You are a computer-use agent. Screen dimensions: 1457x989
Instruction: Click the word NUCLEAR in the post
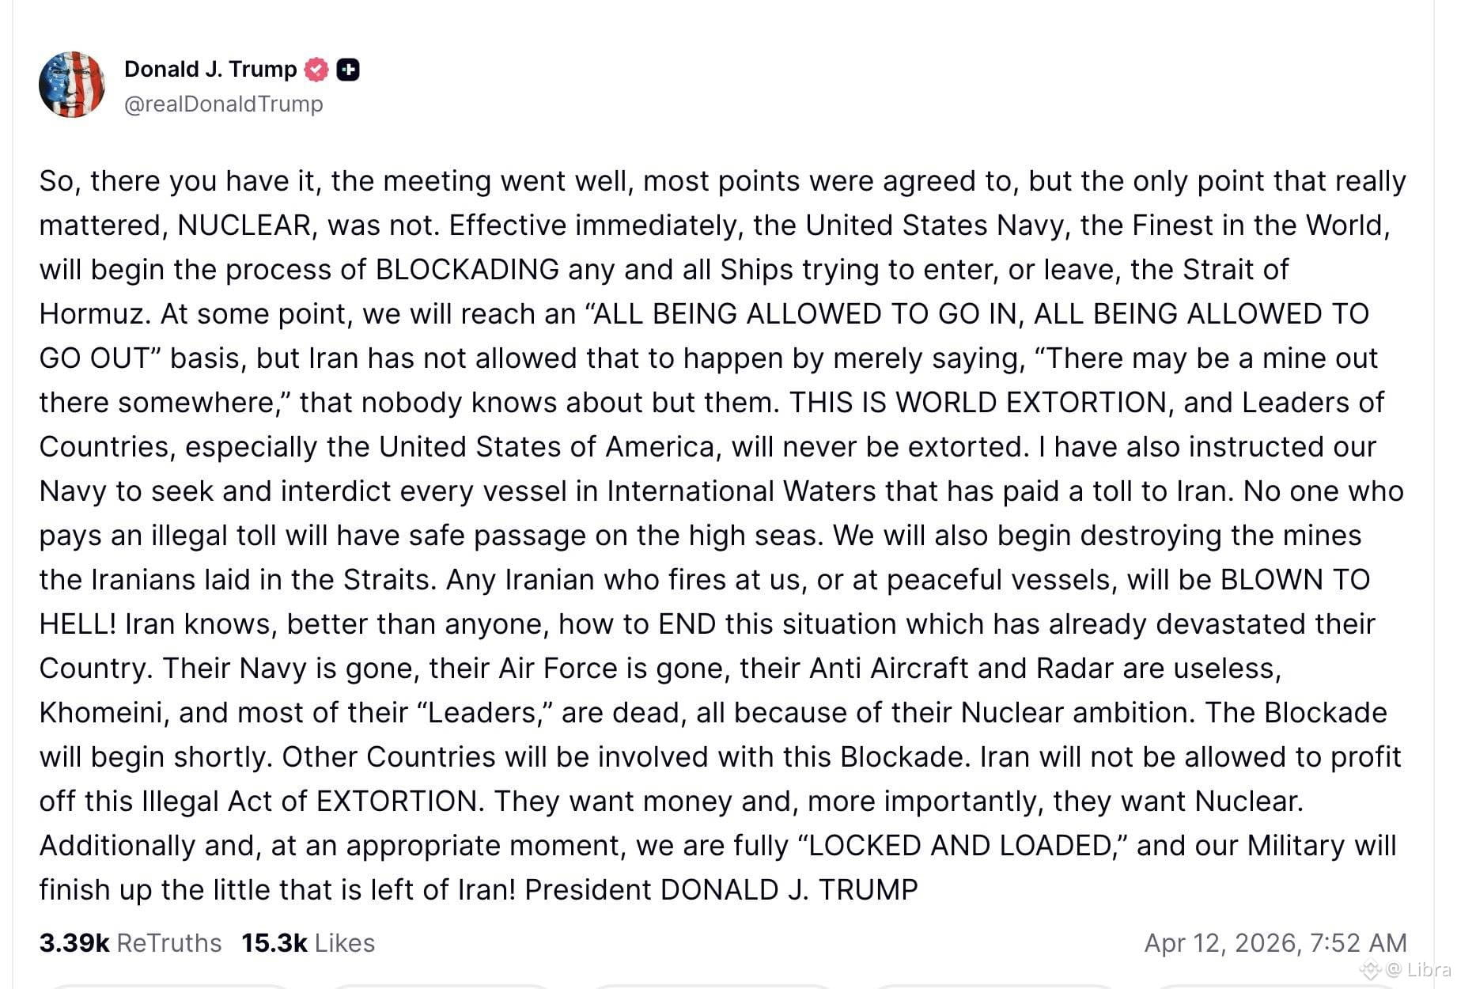click(245, 225)
